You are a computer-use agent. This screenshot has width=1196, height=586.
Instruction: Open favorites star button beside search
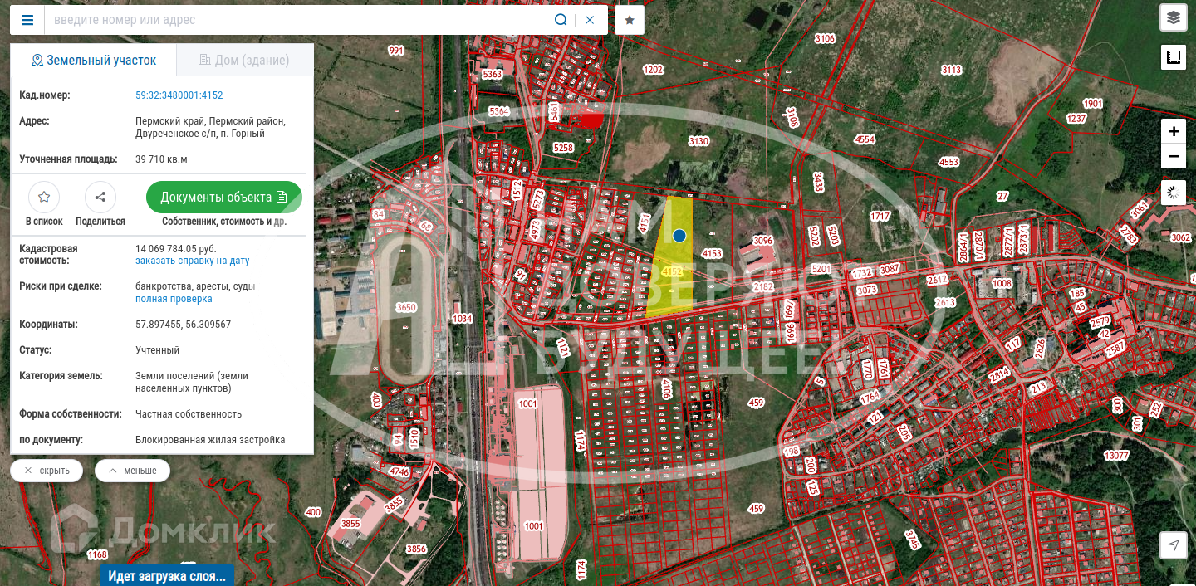630,20
